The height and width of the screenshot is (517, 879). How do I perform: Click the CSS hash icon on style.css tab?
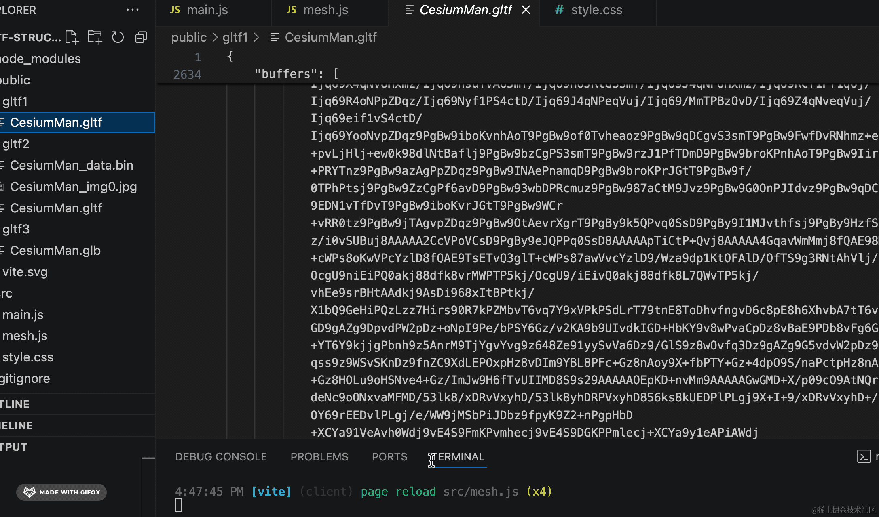pyautogui.click(x=559, y=10)
